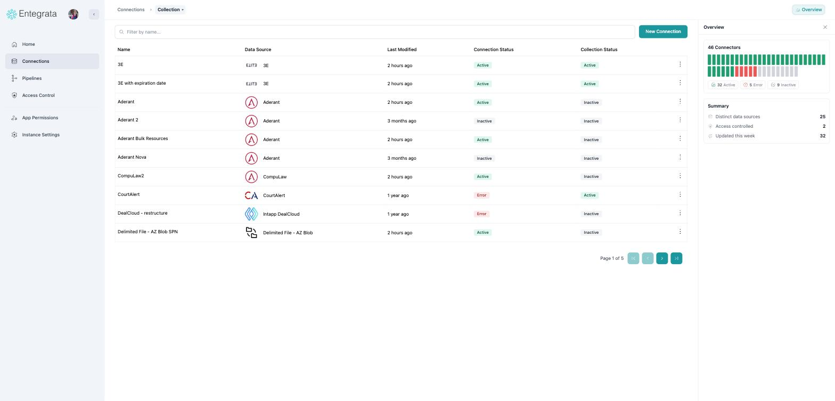Click the Updated this week summary row
Image resolution: width=835 pixels, height=401 pixels.
point(766,136)
